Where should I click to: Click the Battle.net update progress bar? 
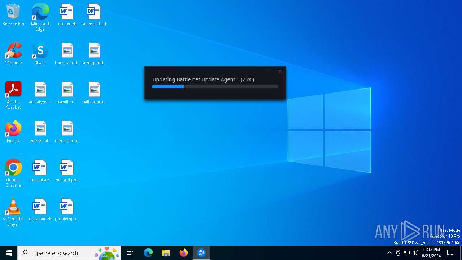point(215,87)
